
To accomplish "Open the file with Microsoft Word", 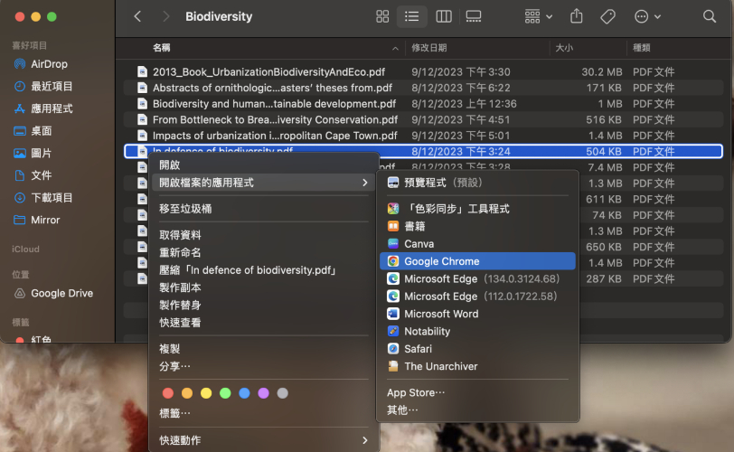I will pos(477,314).
